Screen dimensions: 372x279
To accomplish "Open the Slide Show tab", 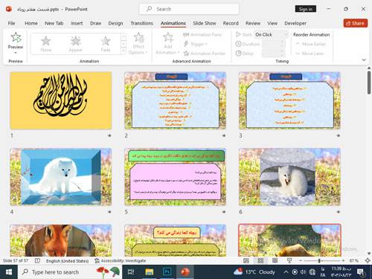I will pos(205,23).
